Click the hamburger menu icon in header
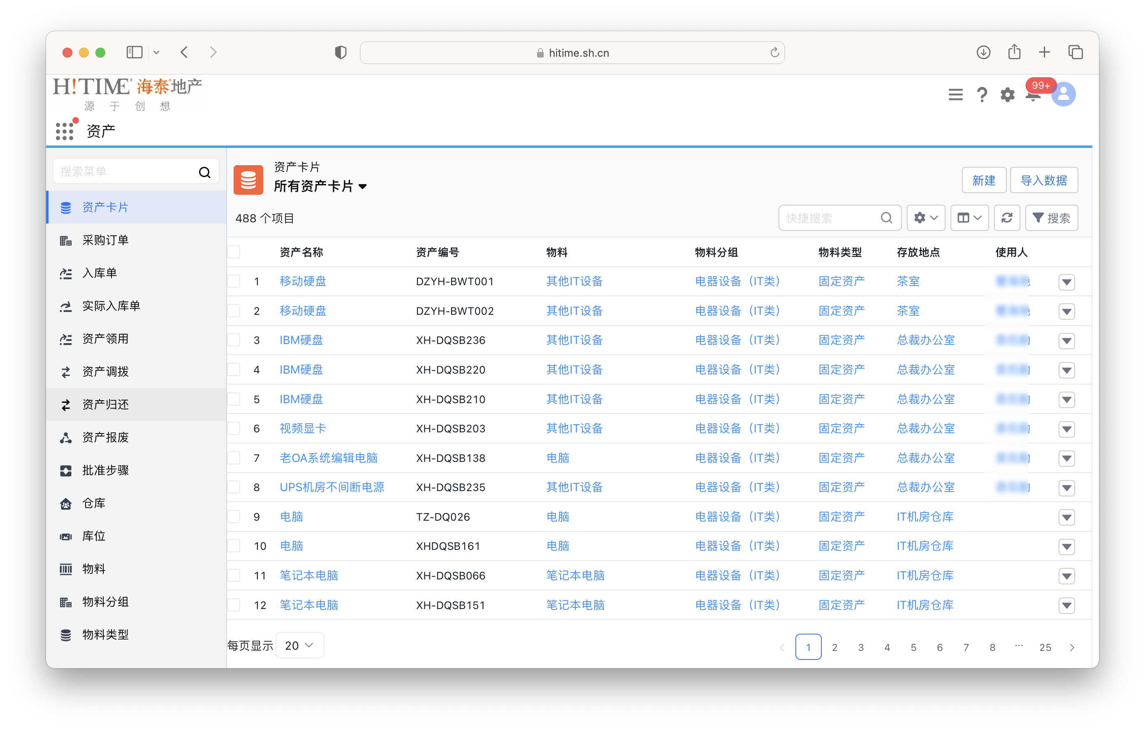Viewport: 1145px width, 729px height. 955,95
